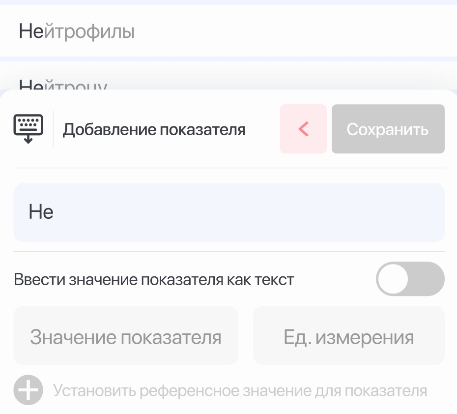Click the white knob of the text-value switch
Image resolution: width=457 pixels, height=414 pixels.
(393, 279)
